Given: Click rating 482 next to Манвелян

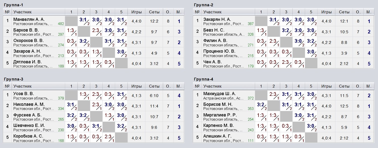Looking at the screenshot, I should coord(61,24).
